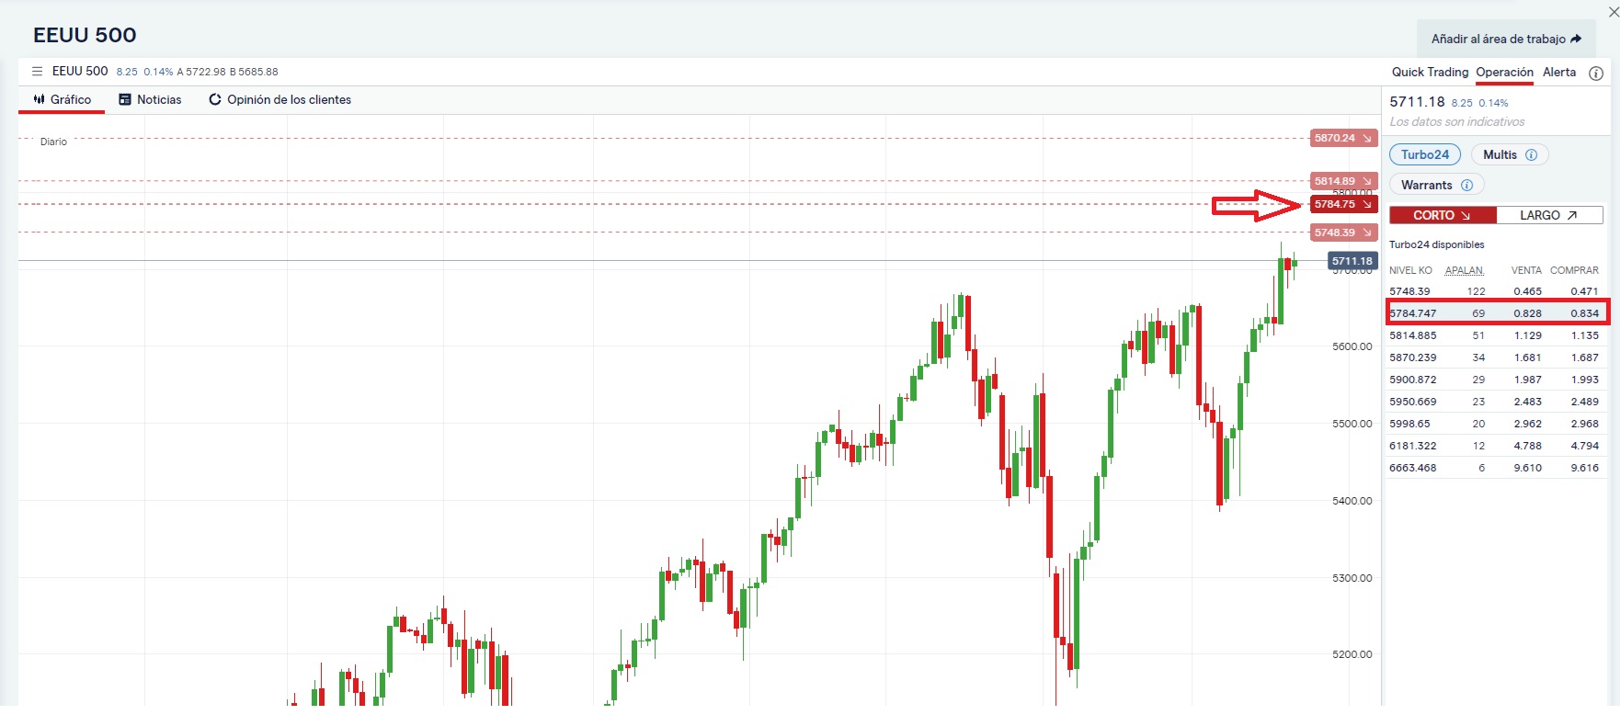Expand the 5814.89 price level marker
Screen dimensions: 1620x726
tap(1367, 181)
